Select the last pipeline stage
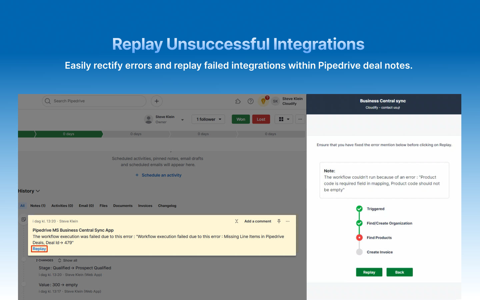The width and height of the screenshot is (480, 300). 271,134
